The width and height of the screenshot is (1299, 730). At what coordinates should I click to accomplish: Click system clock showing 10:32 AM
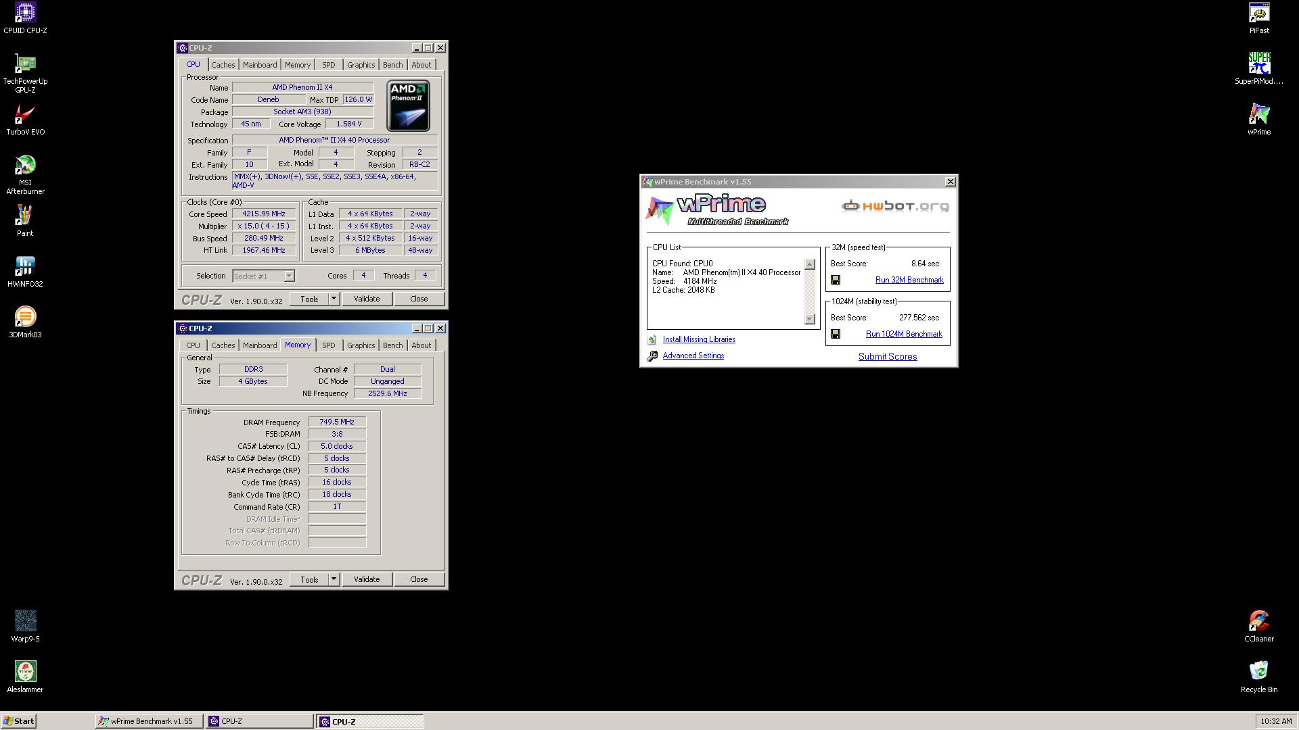(1276, 721)
